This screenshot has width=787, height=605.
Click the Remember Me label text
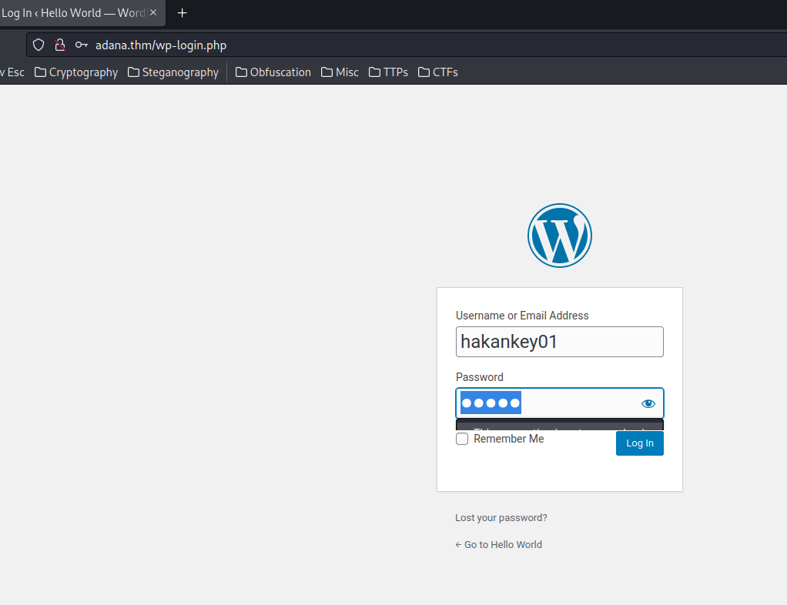[x=509, y=439]
